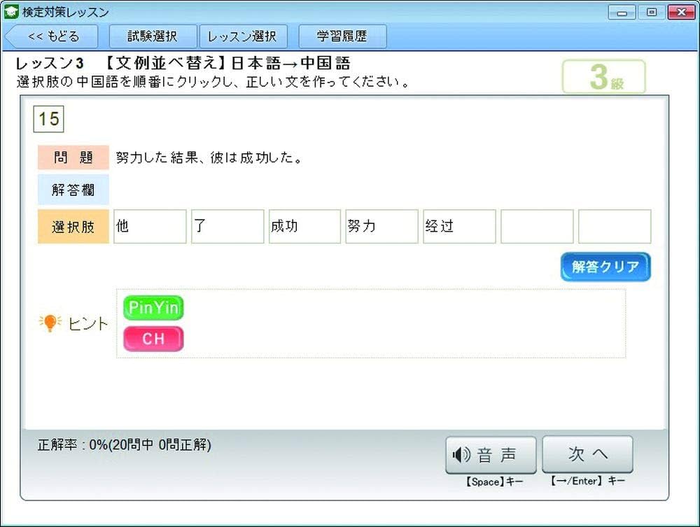This screenshot has height=527, width=700.
Task: Click the question number 15 box
Action: point(48,119)
